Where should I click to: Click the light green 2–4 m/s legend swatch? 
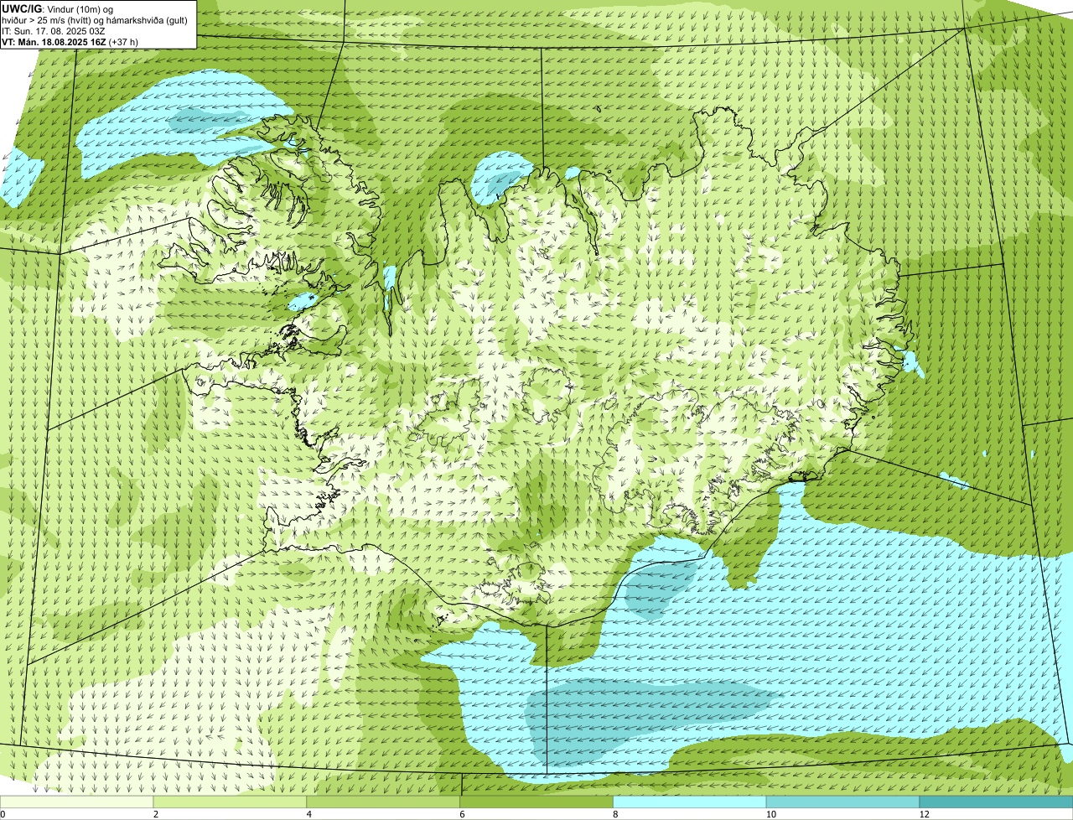click(231, 802)
